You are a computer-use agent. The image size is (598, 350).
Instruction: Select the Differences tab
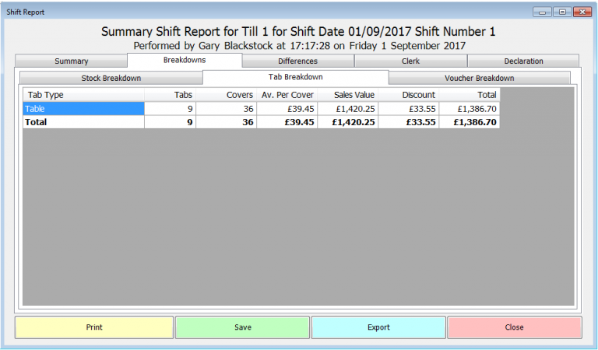pyautogui.click(x=298, y=61)
